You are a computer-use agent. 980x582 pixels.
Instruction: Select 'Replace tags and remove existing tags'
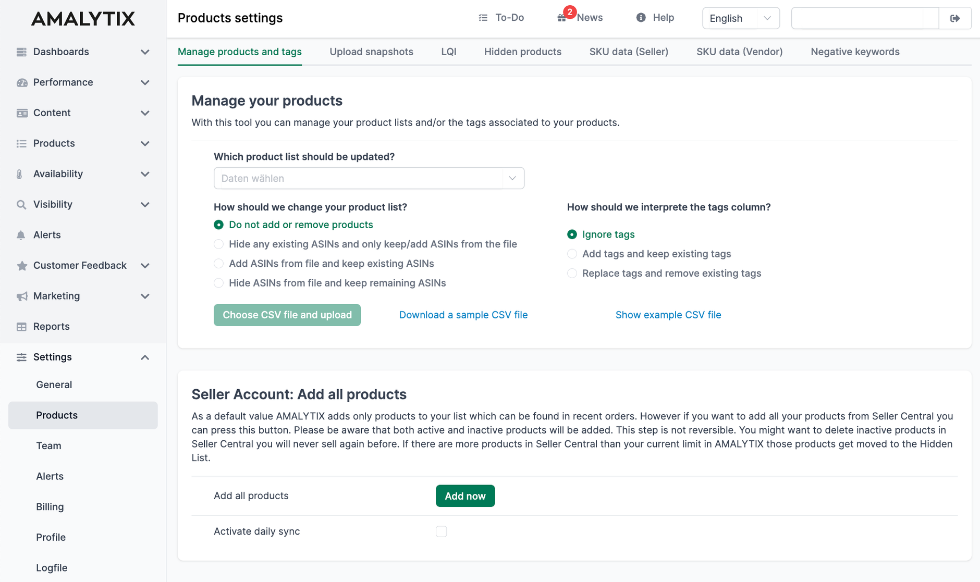[x=572, y=274]
